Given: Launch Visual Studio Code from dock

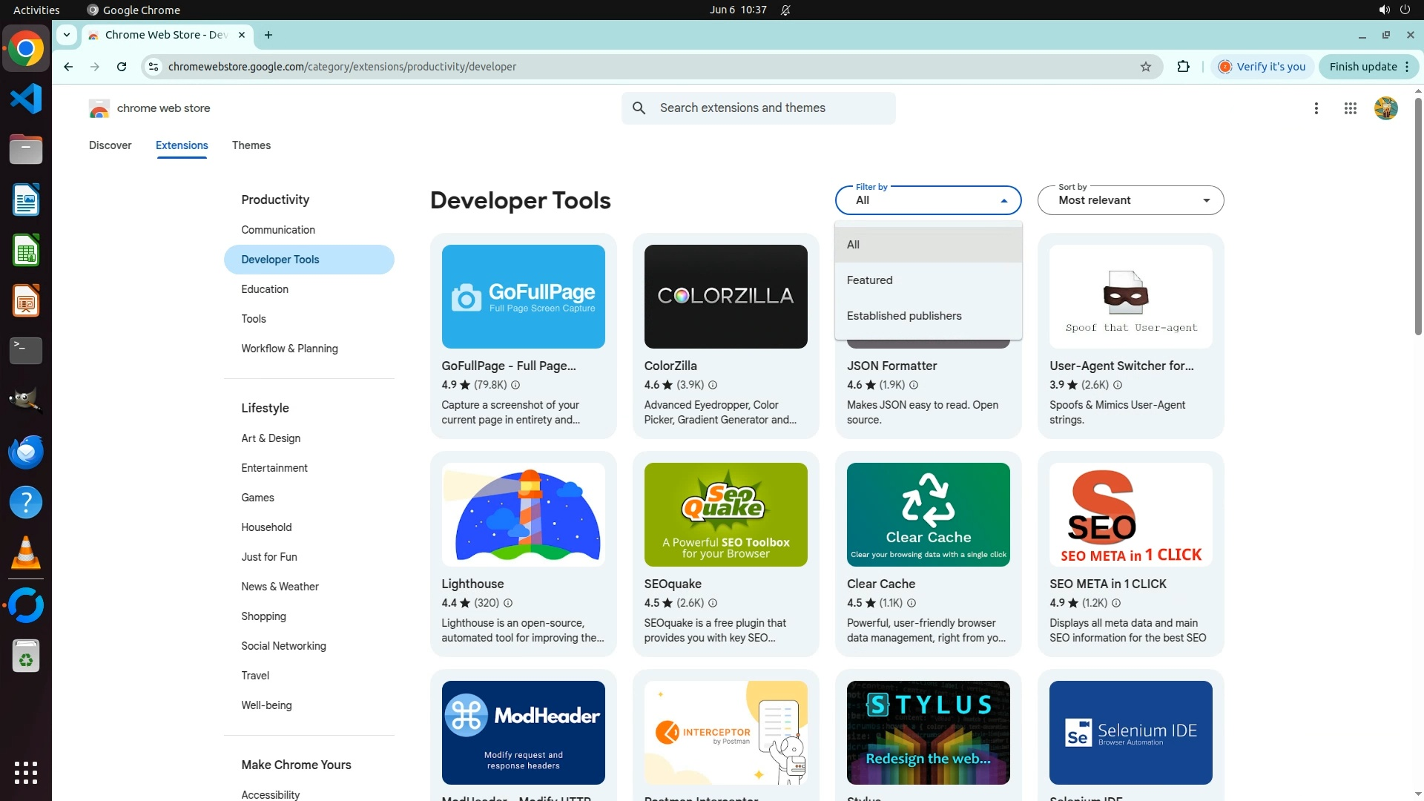Looking at the screenshot, I should (x=26, y=99).
